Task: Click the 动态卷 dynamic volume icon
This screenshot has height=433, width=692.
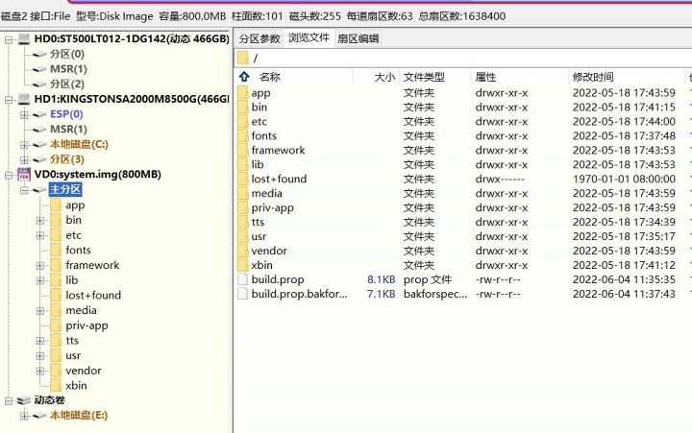Action: point(24,400)
